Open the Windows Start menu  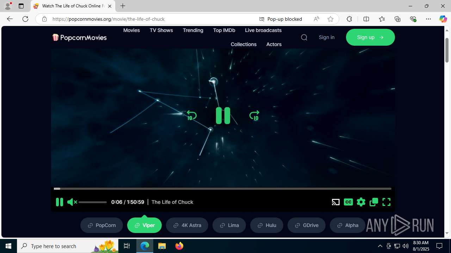(8, 246)
